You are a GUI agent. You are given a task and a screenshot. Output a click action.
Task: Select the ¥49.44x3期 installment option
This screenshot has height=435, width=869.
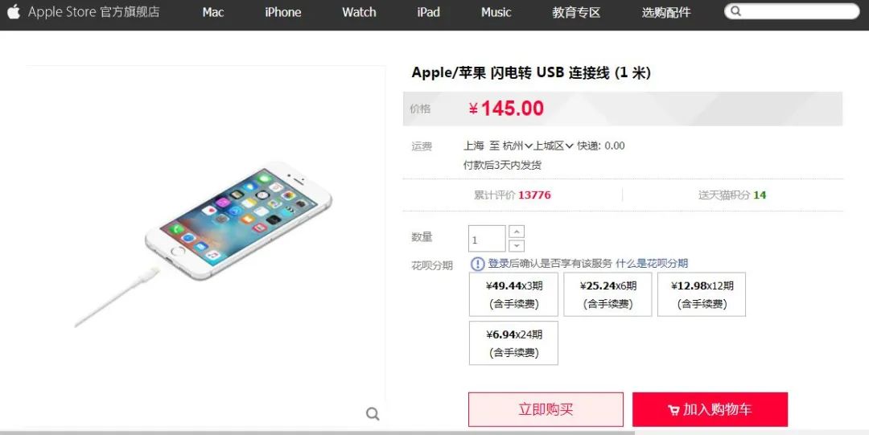(x=513, y=294)
